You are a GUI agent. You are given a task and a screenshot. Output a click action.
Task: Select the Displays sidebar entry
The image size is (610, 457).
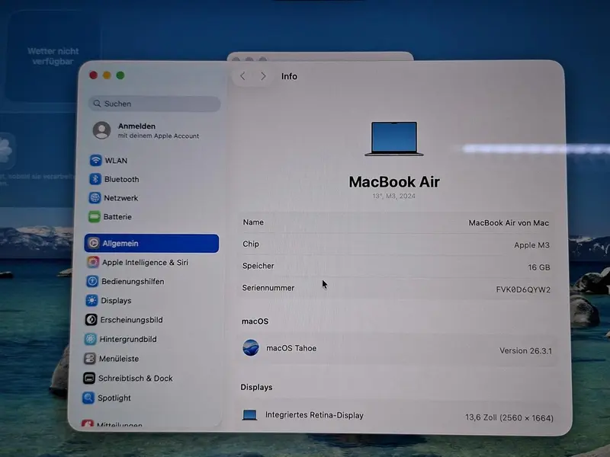click(x=150, y=300)
